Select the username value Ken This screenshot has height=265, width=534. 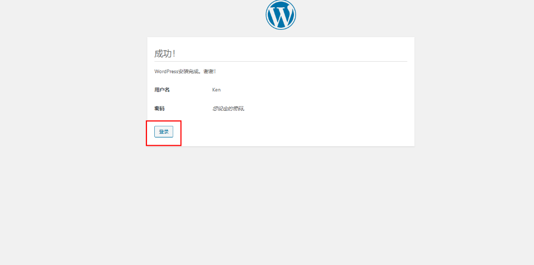coord(216,90)
